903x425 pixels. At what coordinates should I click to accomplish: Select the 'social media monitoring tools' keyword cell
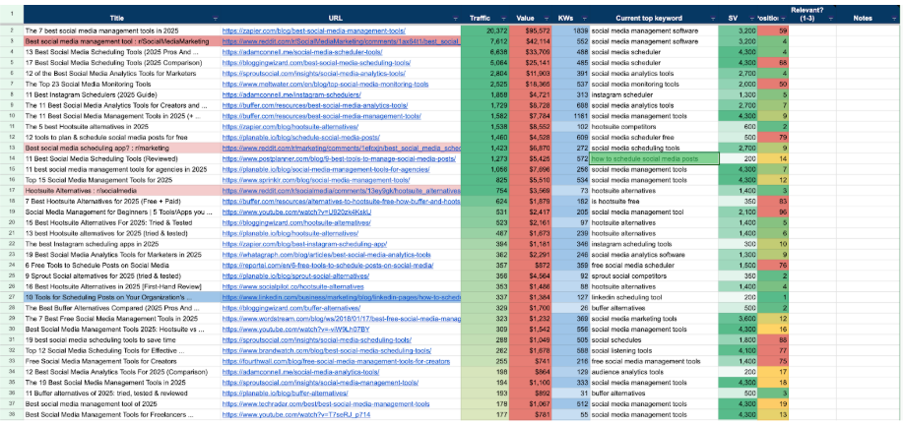coord(654,84)
